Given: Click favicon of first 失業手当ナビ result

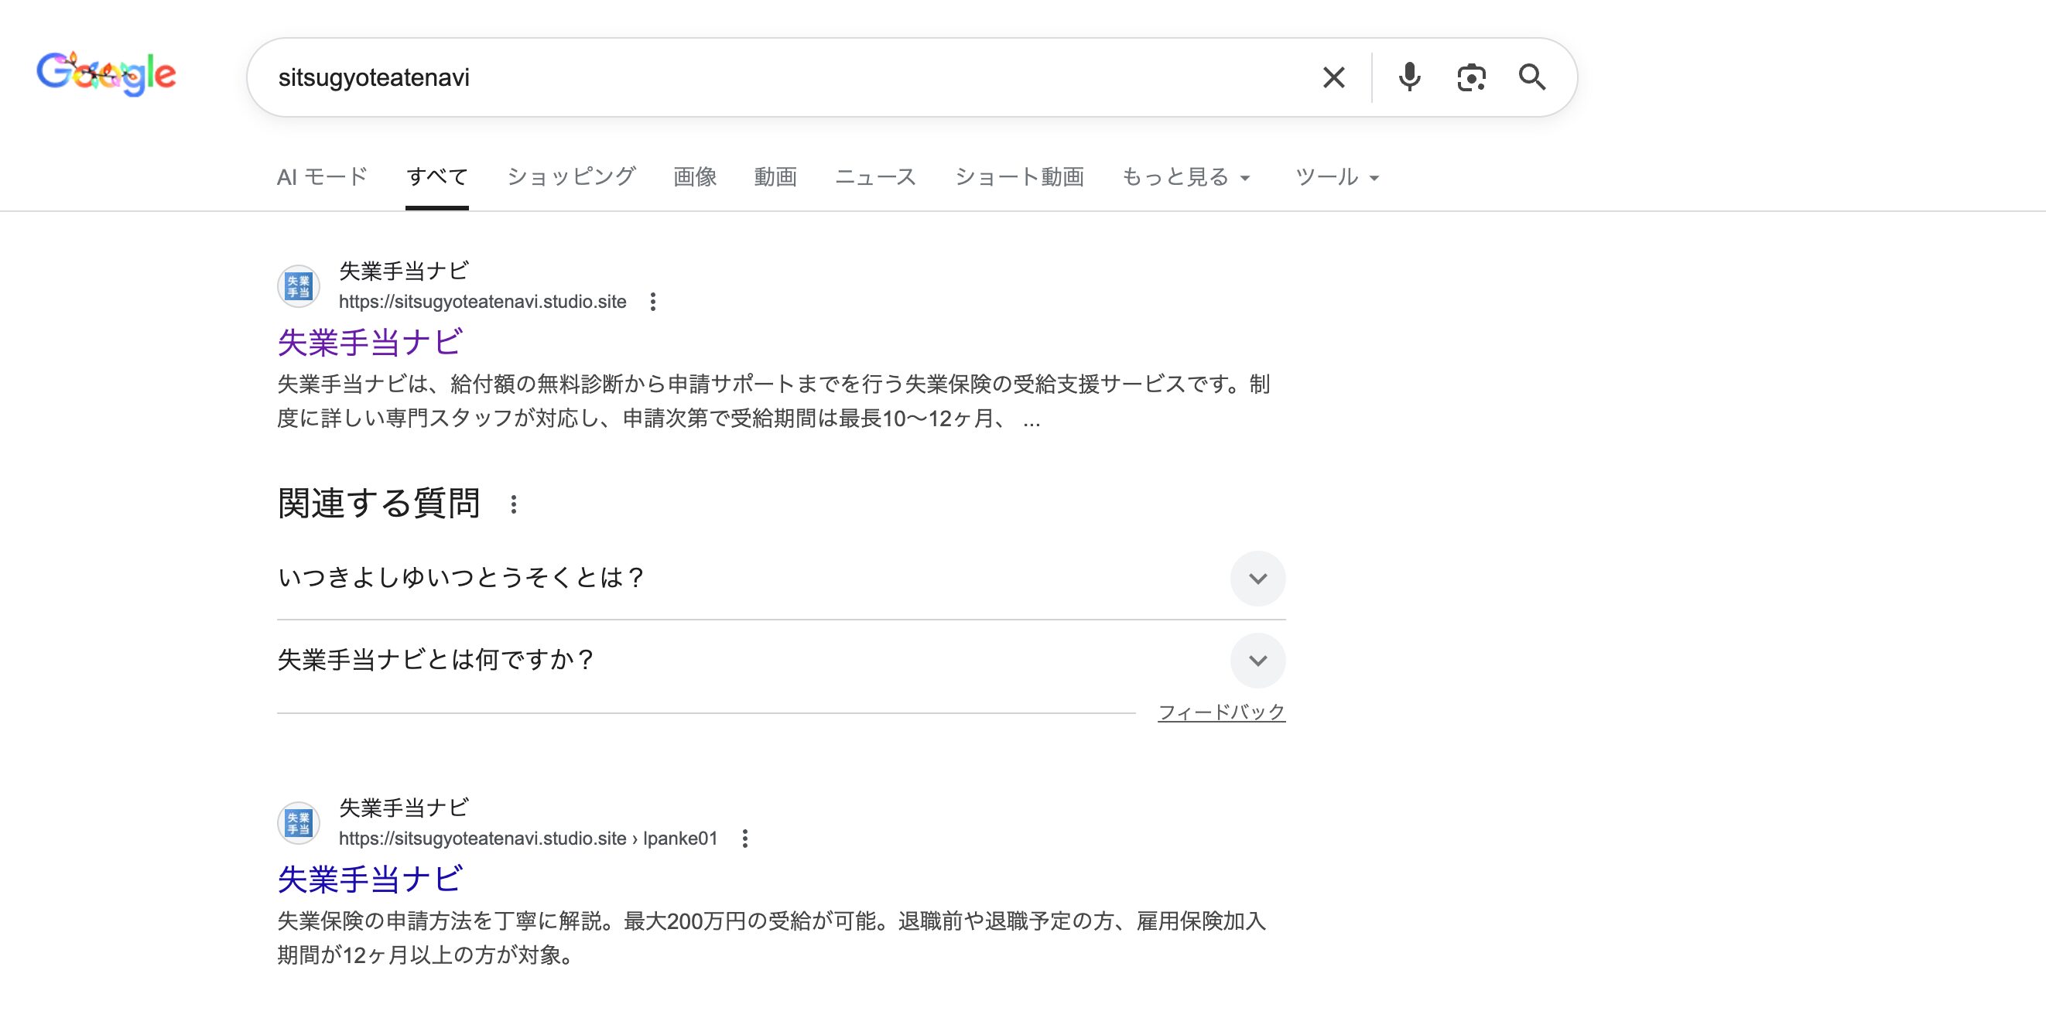Looking at the screenshot, I should point(299,286).
